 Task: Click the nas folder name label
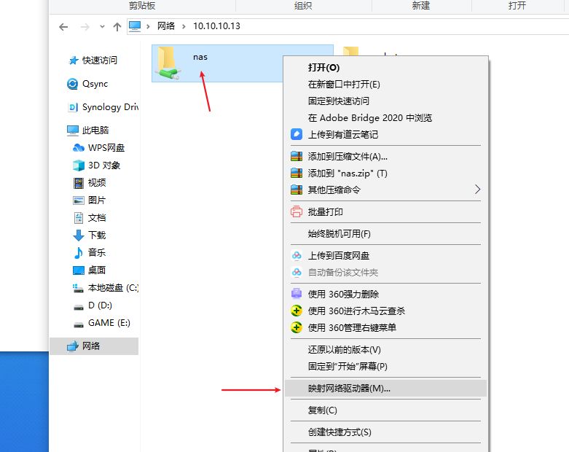[x=200, y=57]
